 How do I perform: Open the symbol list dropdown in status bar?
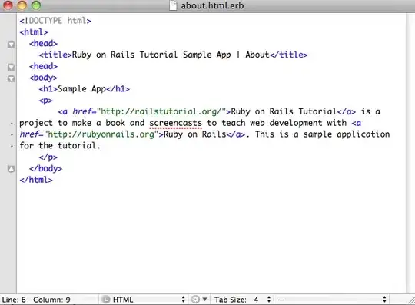pos(332,300)
